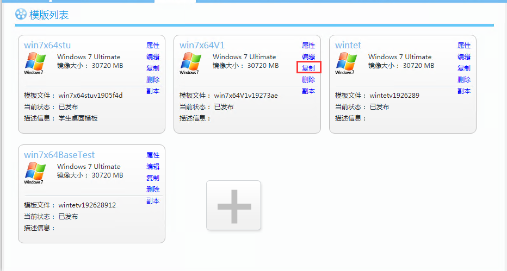Click the win7x64stu template title
Image resolution: width=507 pixels, height=271 pixels.
tap(47, 45)
